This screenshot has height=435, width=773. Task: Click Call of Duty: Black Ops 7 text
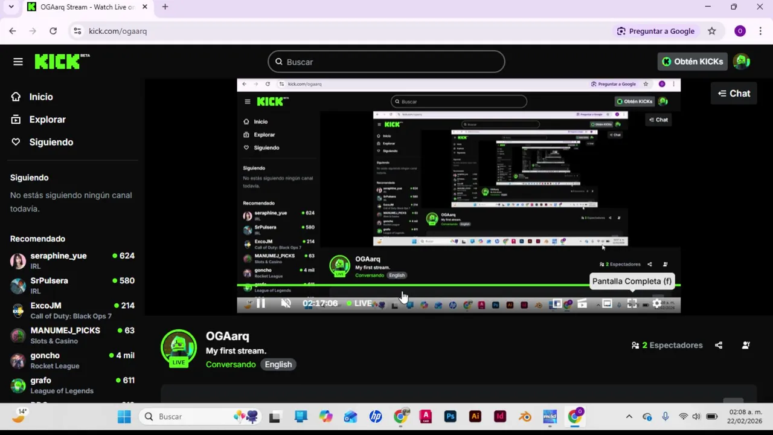click(71, 316)
